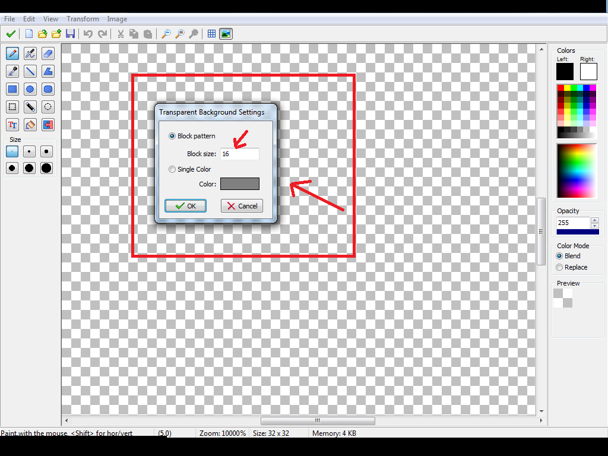608x456 pixels.
Task: Set color mode to Replace
Action: pos(559,267)
